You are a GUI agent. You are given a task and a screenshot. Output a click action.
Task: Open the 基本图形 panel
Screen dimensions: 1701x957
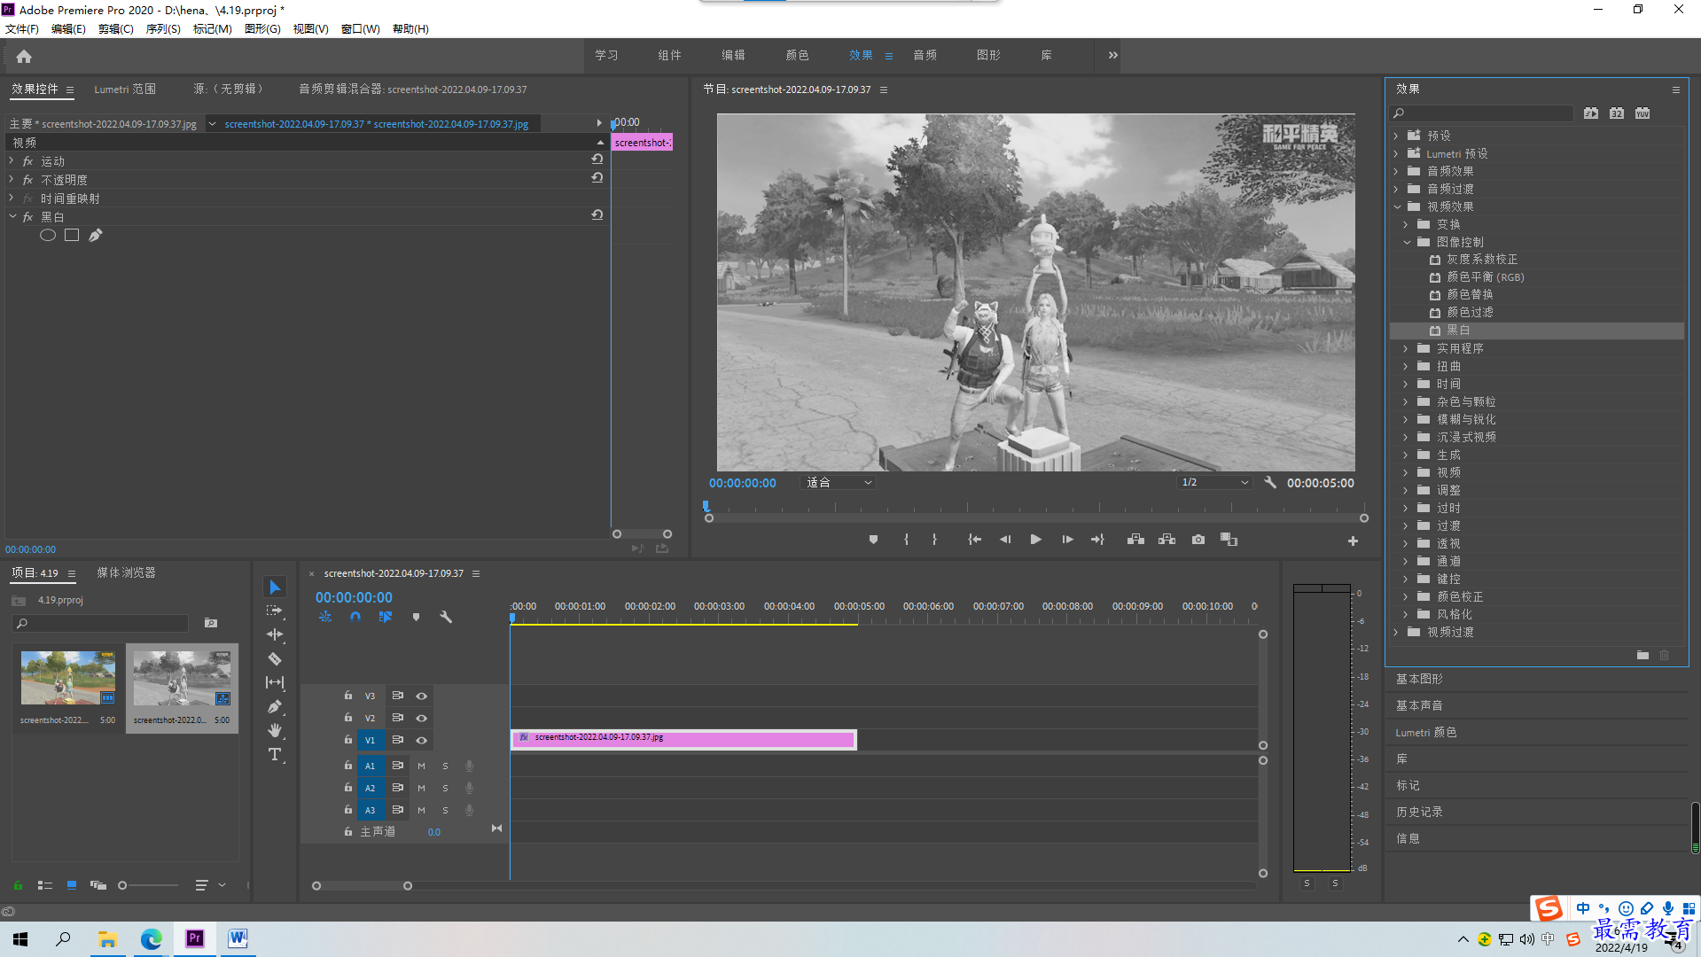[x=1419, y=679]
